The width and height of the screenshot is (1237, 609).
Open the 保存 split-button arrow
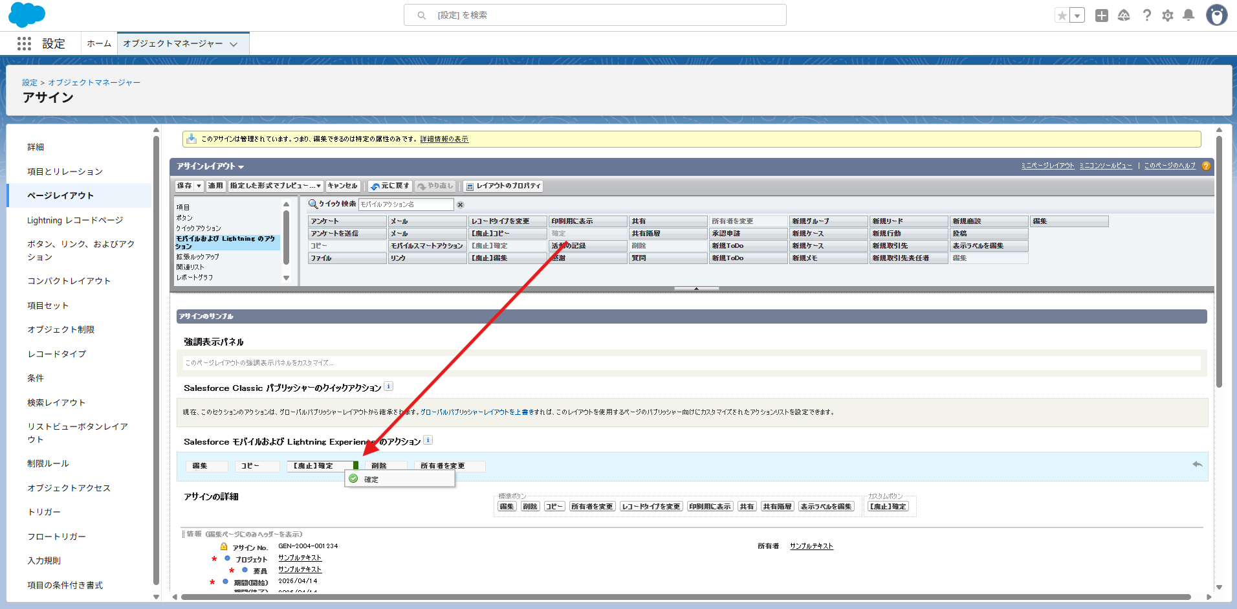click(199, 186)
